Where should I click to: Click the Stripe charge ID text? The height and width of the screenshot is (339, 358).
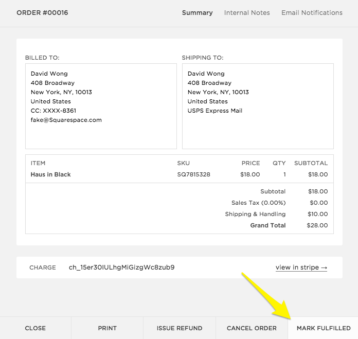tap(121, 267)
